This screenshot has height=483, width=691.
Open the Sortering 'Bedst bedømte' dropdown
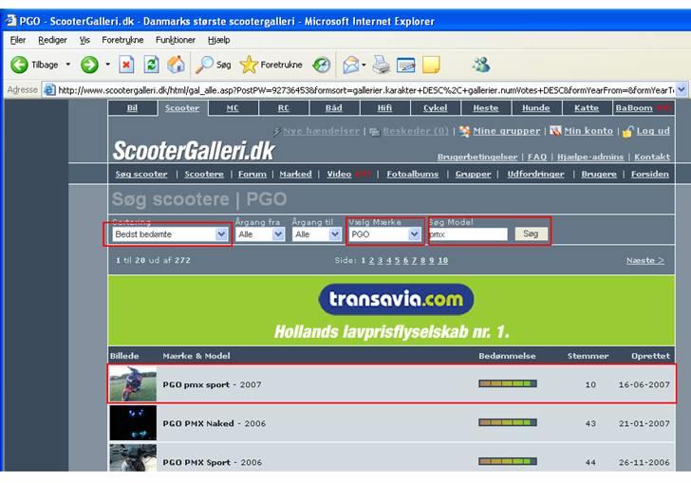(170, 234)
